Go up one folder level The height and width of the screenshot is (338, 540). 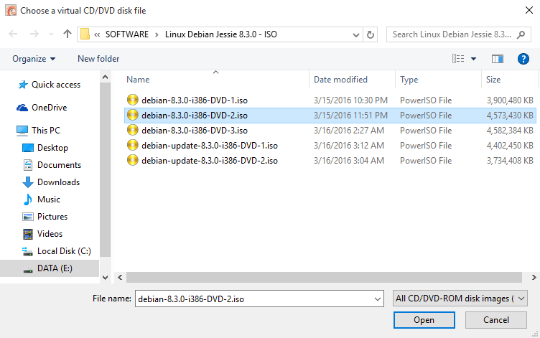[67, 34]
